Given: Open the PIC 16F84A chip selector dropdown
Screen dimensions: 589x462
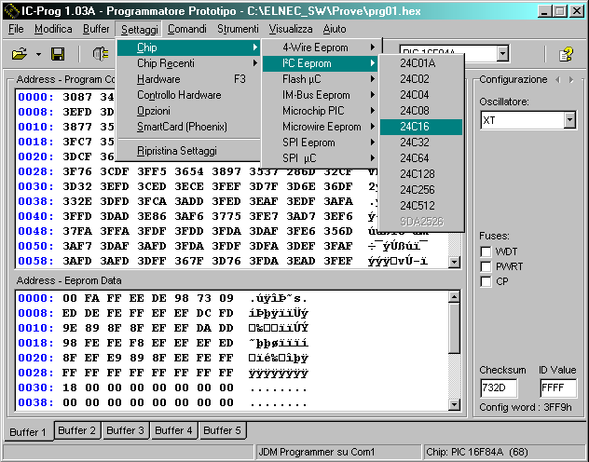Looking at the screenshot, I should point(502,54).
